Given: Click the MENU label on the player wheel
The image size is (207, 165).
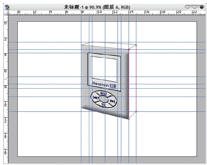Looking at the screenshot, I should pos(103,94).
